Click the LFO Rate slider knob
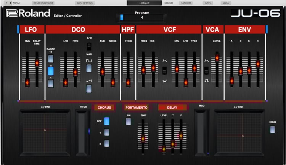 point(27,82)
